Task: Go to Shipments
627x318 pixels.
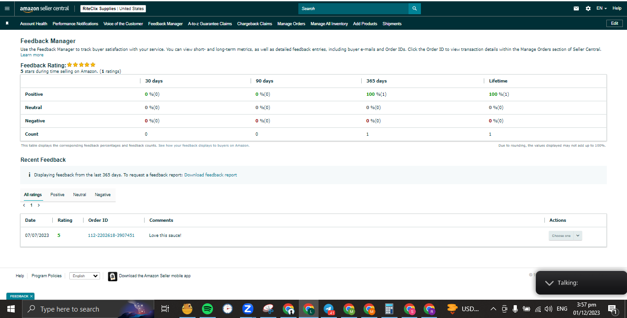Action: click(x=392, y=23)
